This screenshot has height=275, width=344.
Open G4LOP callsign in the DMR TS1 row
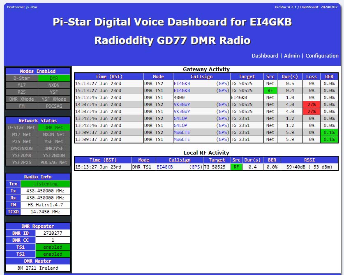point(180,125)
